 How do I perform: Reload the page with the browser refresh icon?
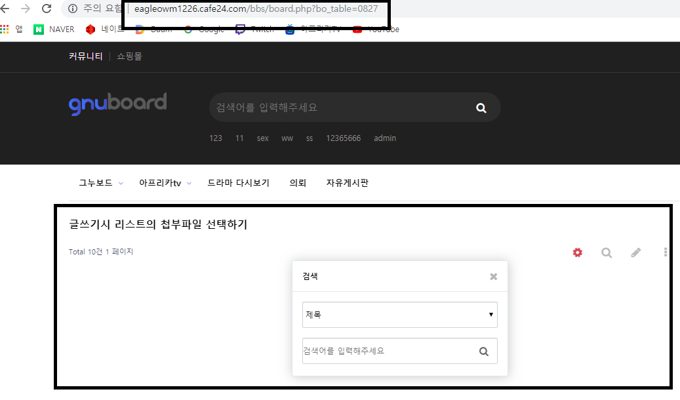click(47, 9)
